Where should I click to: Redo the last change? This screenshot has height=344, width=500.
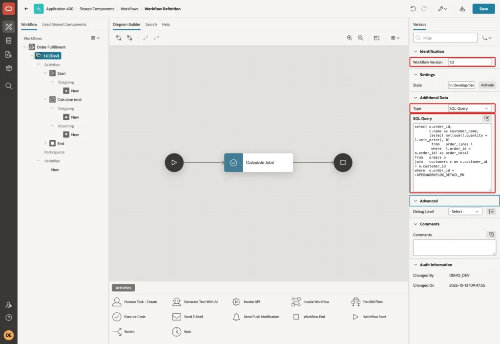[424, 9]
